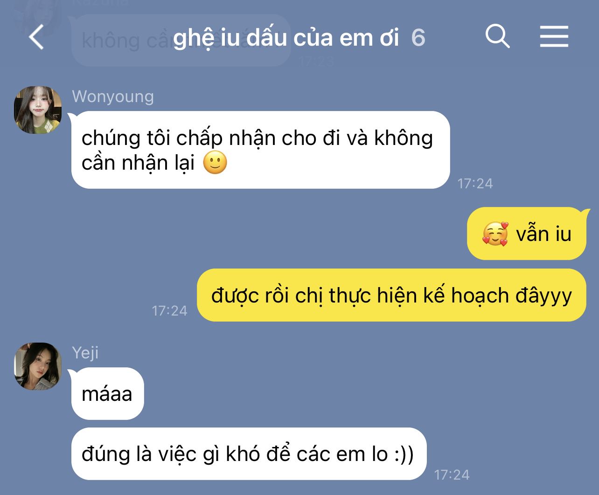Image resolution: width=599 pixels, height=495 pixels.
Task: Tap the faded 'không cần' message behind header
Action: [x=181, y=41]
